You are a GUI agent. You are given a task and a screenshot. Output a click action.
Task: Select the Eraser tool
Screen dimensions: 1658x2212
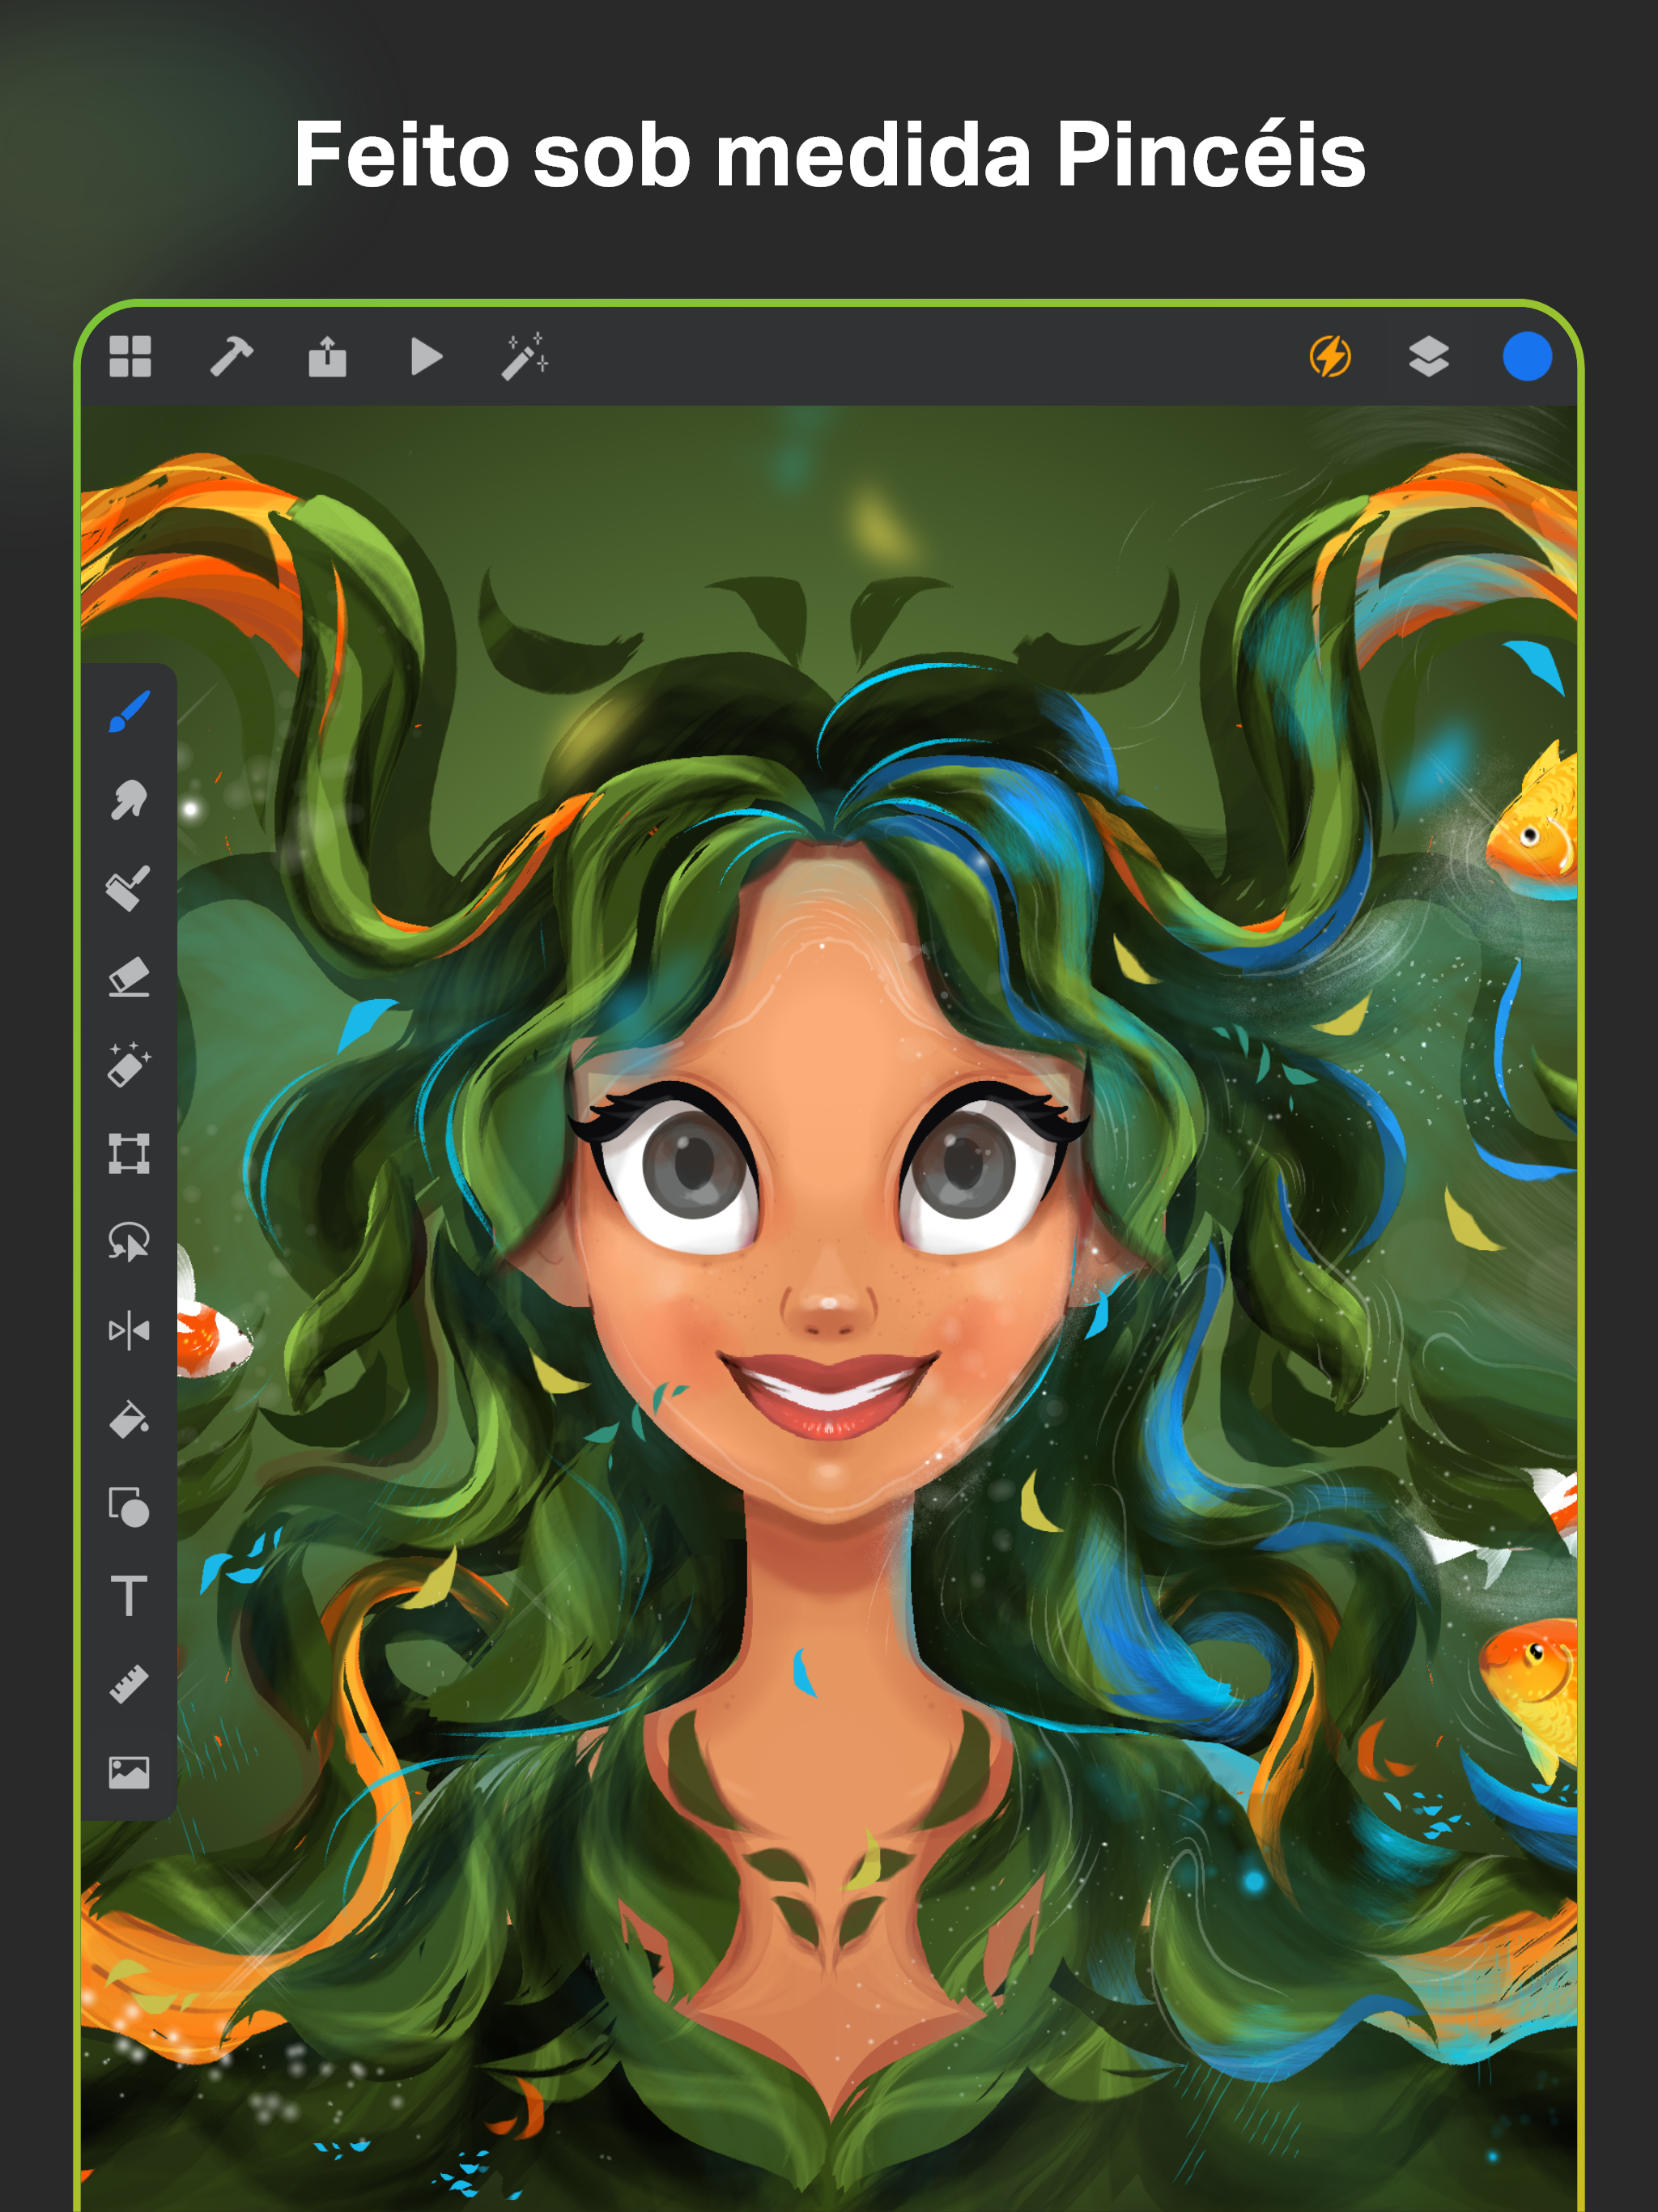(x=129, y=977)
